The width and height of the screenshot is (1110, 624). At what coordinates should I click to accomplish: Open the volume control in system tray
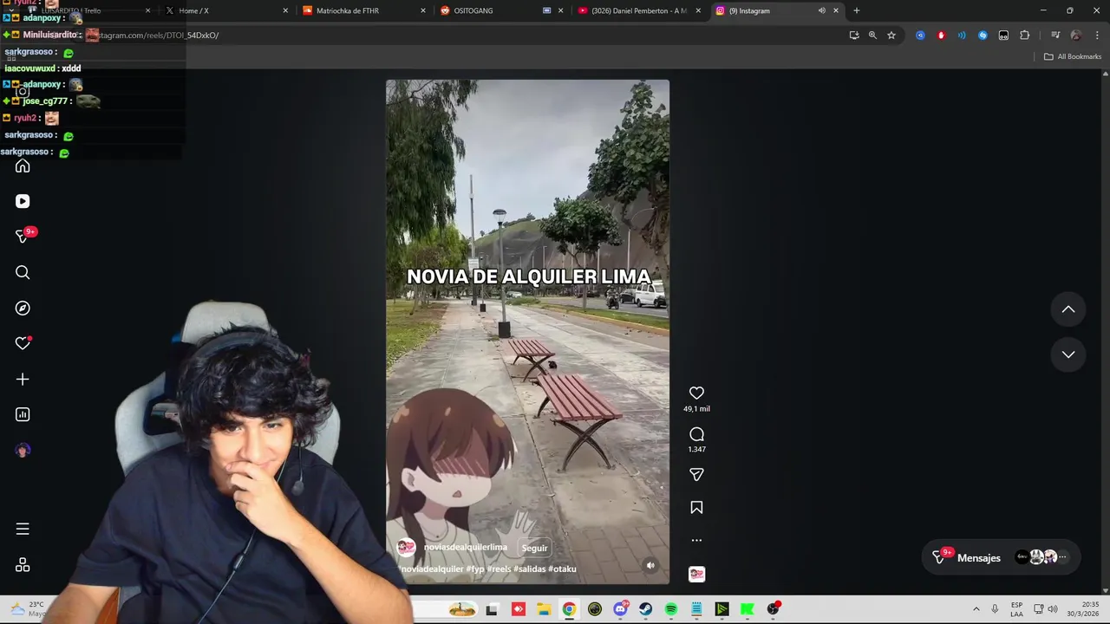point(1052,609)
